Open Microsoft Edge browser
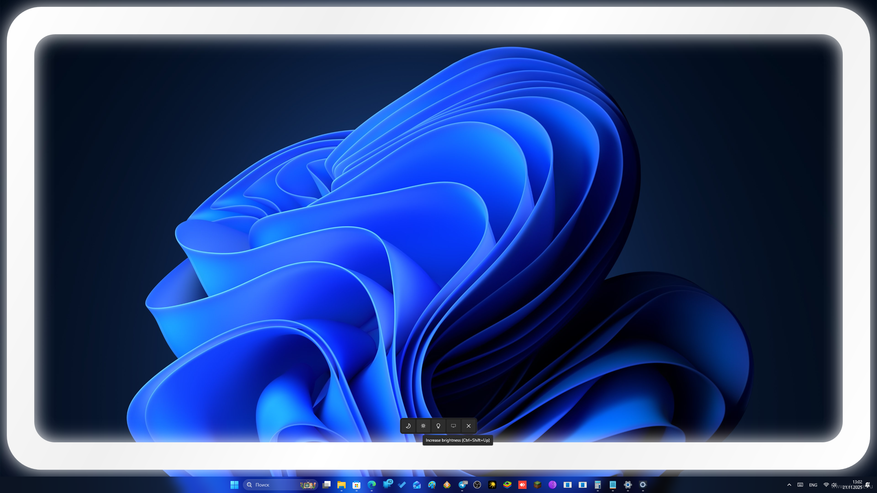Viewport: 877px width, 493px height. 371,484
